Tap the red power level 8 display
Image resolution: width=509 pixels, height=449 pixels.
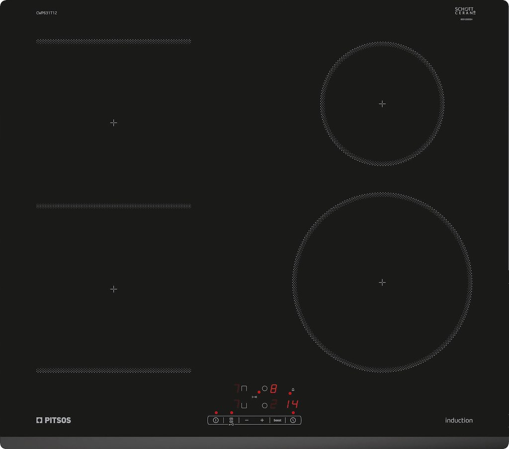coord(273,389)
